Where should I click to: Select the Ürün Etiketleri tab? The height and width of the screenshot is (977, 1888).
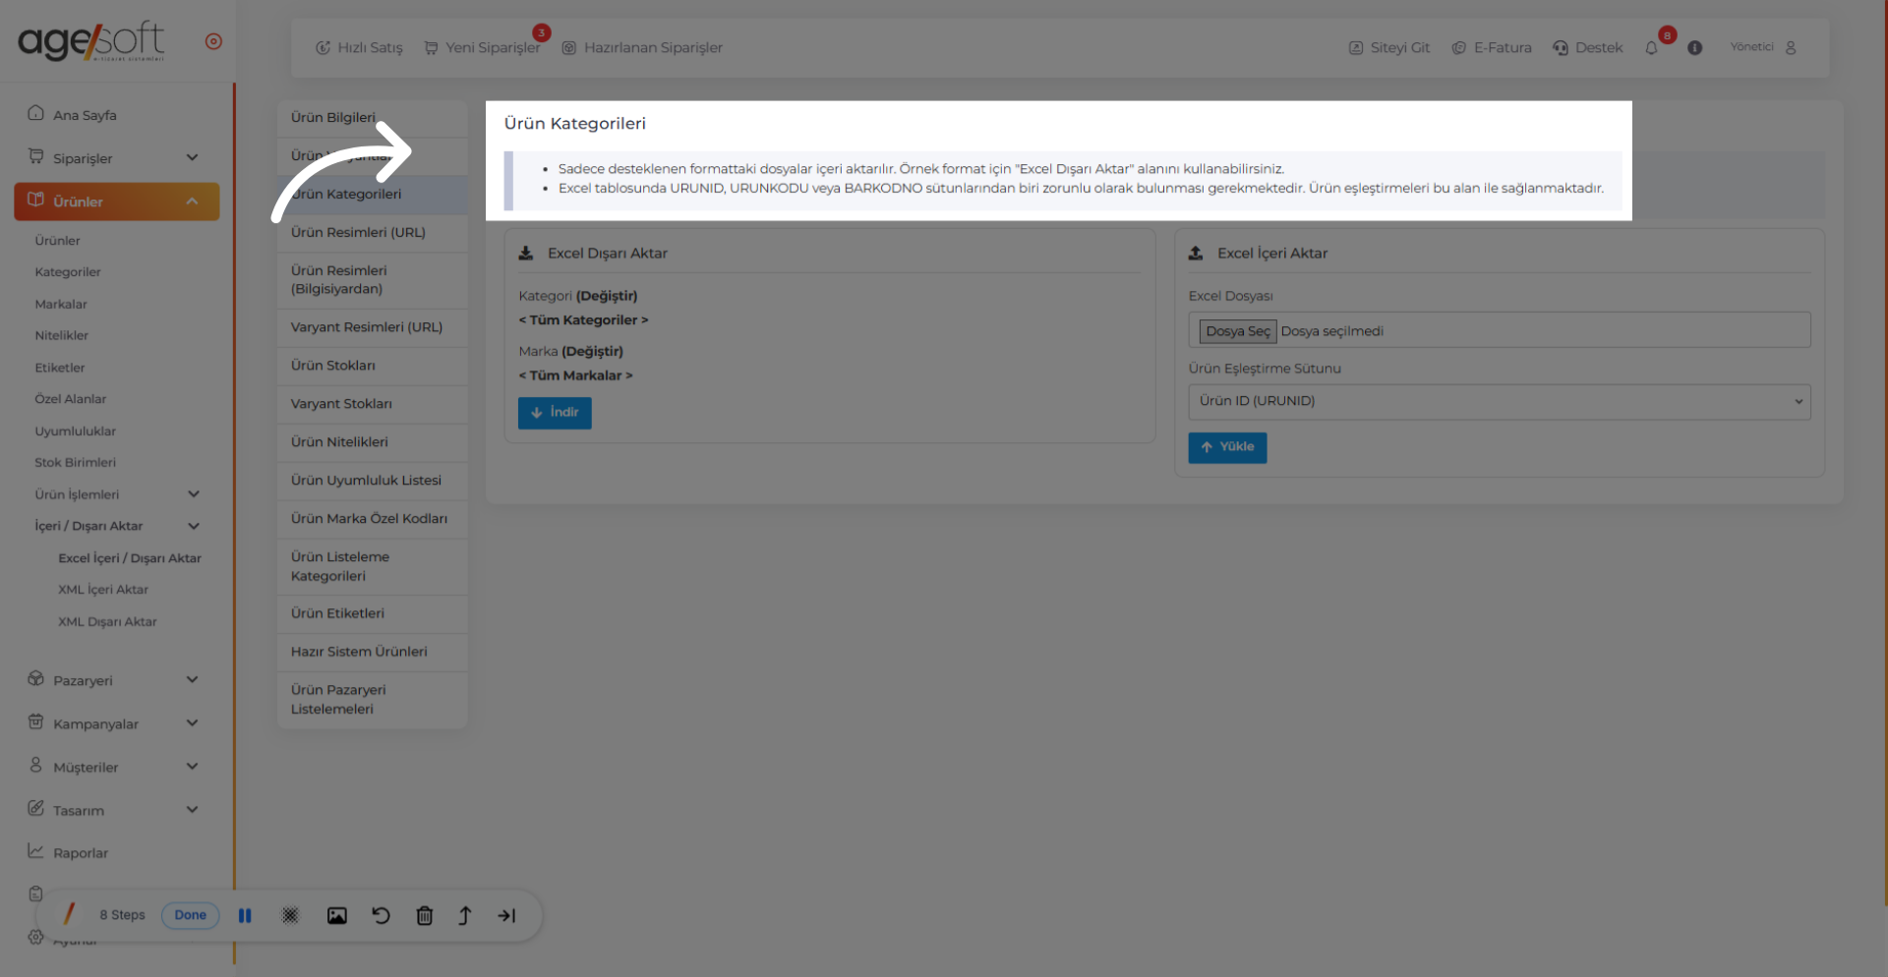pos(372,612)
